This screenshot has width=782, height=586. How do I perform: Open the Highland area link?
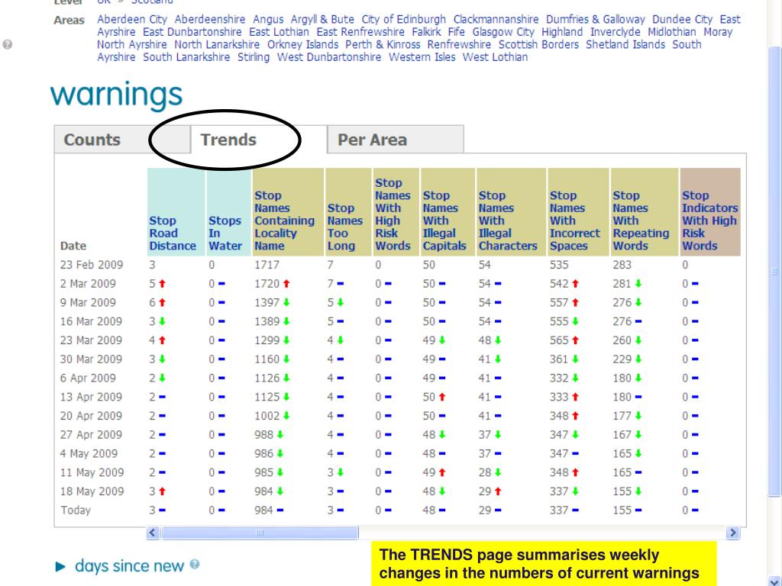(x=562, y=32)
